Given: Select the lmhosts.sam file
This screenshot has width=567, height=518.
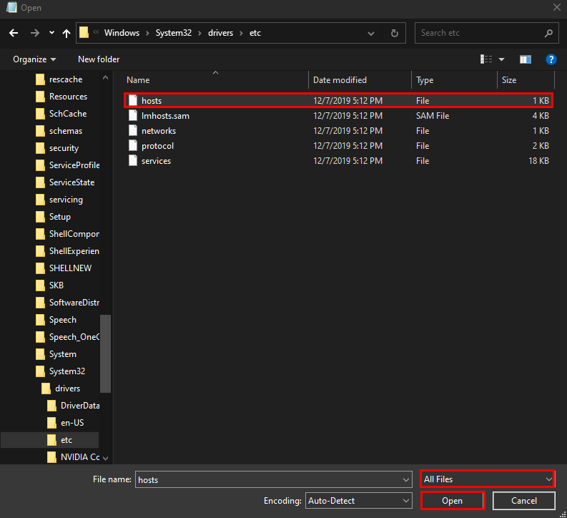Looking at the screenshot, I should (338, 116).
